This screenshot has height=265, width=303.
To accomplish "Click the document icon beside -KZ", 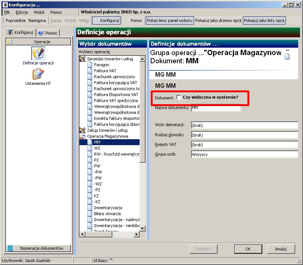I will (90, 202).
